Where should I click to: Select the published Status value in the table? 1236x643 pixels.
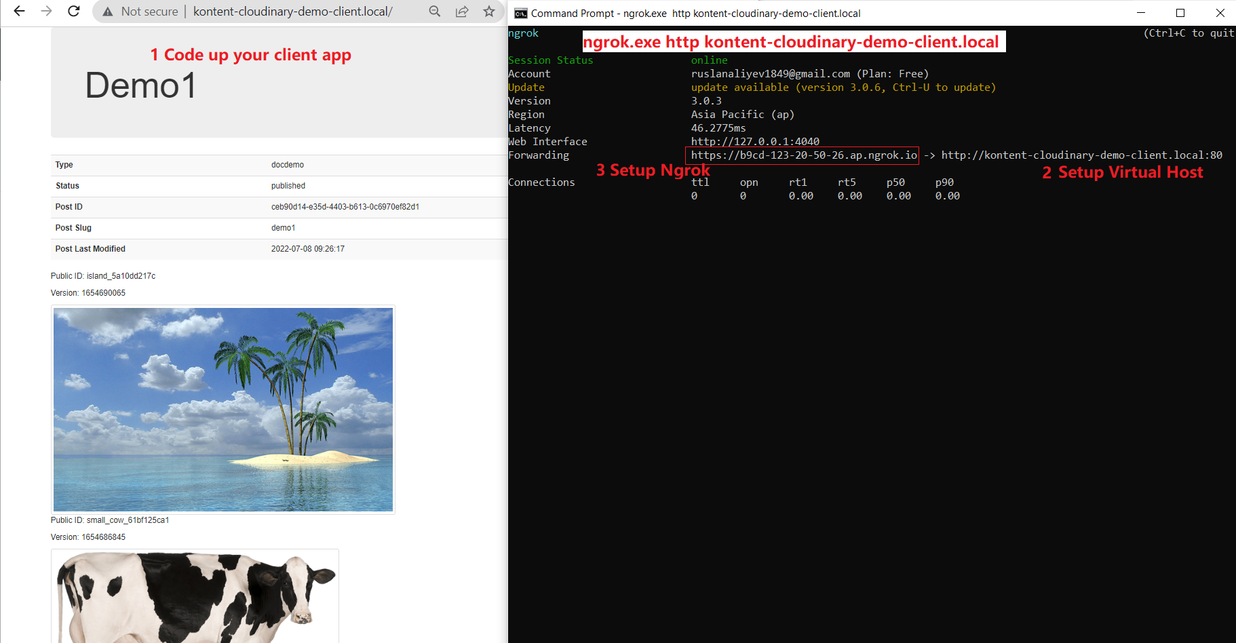click(x=288, y=185)
